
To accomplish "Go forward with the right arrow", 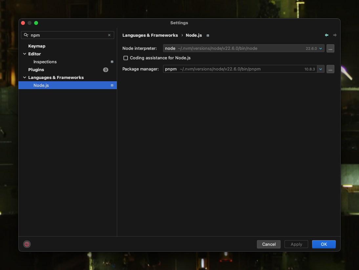I will click(x=335, y=35).
